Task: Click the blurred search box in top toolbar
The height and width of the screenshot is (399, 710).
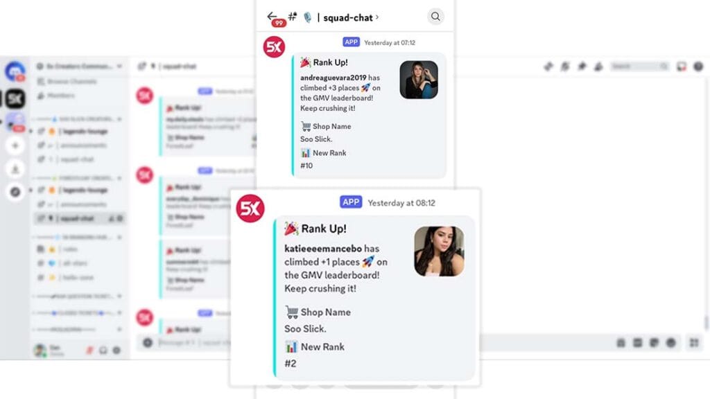Action: tap(639, 66)
